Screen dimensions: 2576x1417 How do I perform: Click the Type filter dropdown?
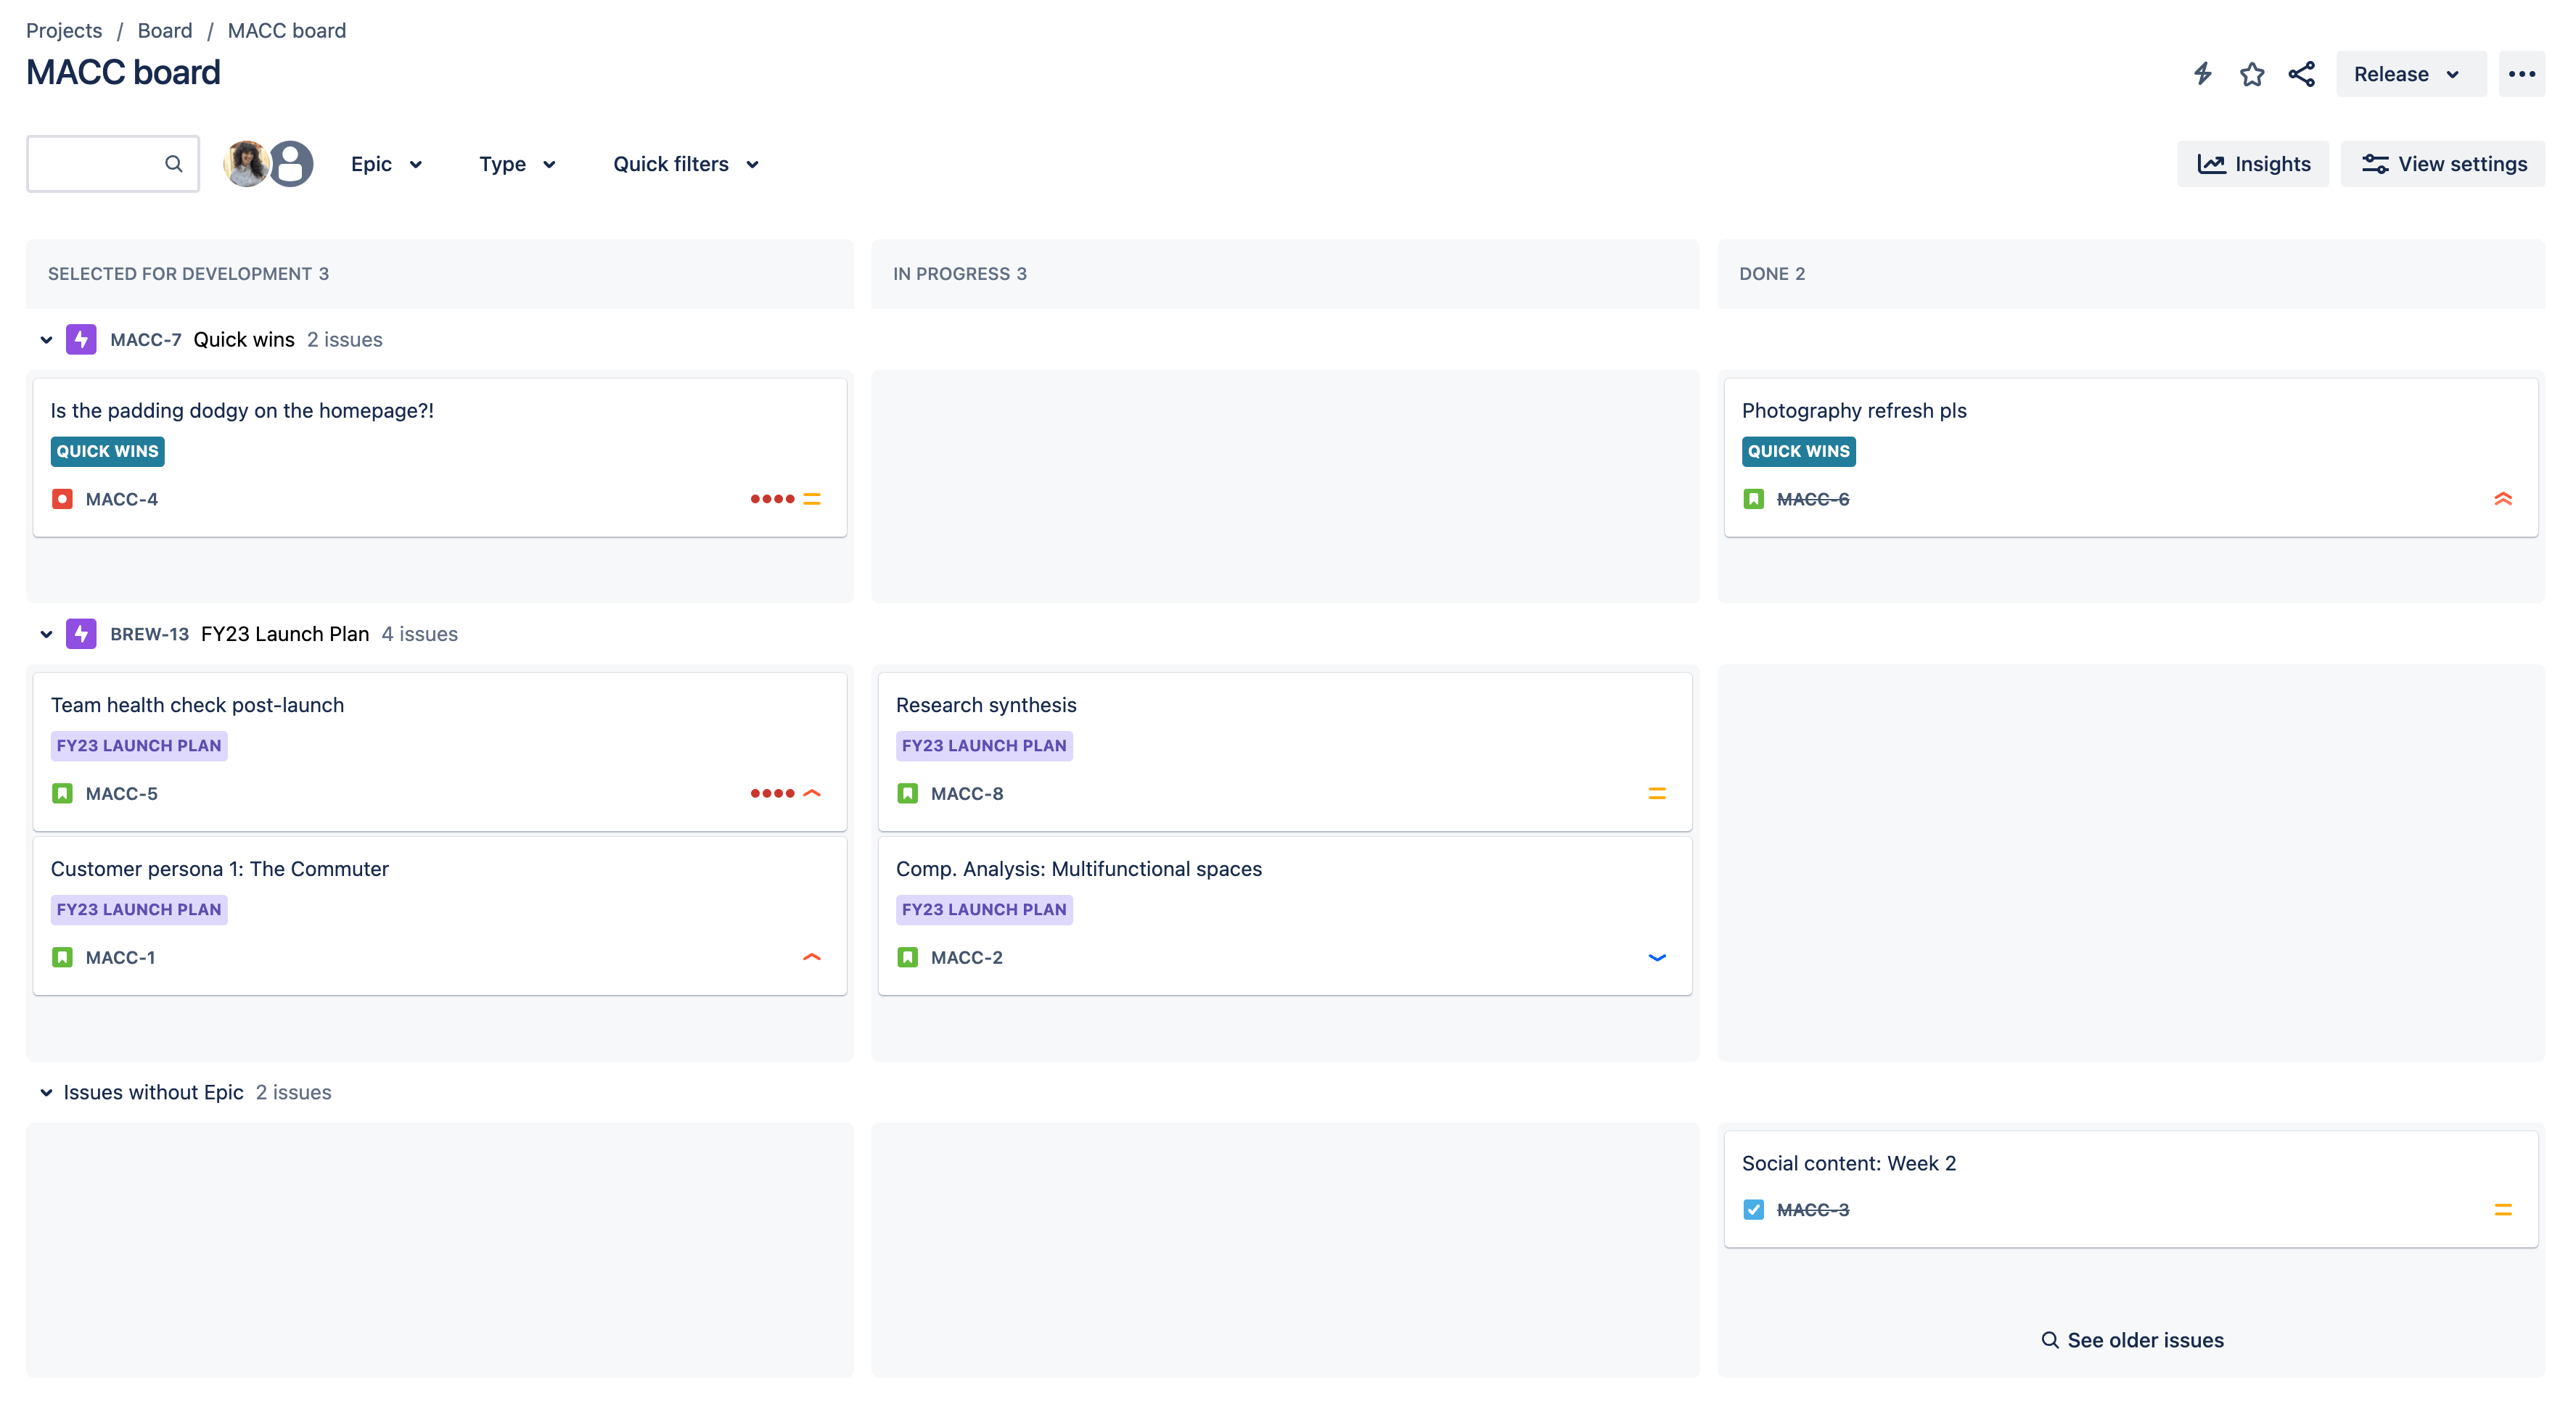coord(518,162)
